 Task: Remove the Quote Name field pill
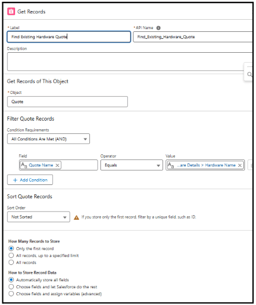point(57,165)
